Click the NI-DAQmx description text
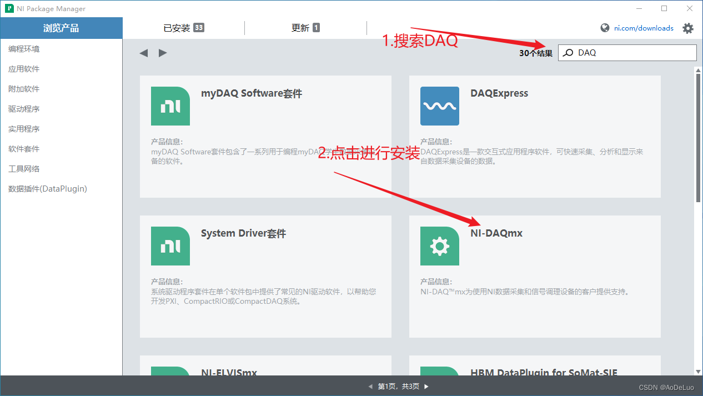 pyautogui.click(x=525, y=291)
